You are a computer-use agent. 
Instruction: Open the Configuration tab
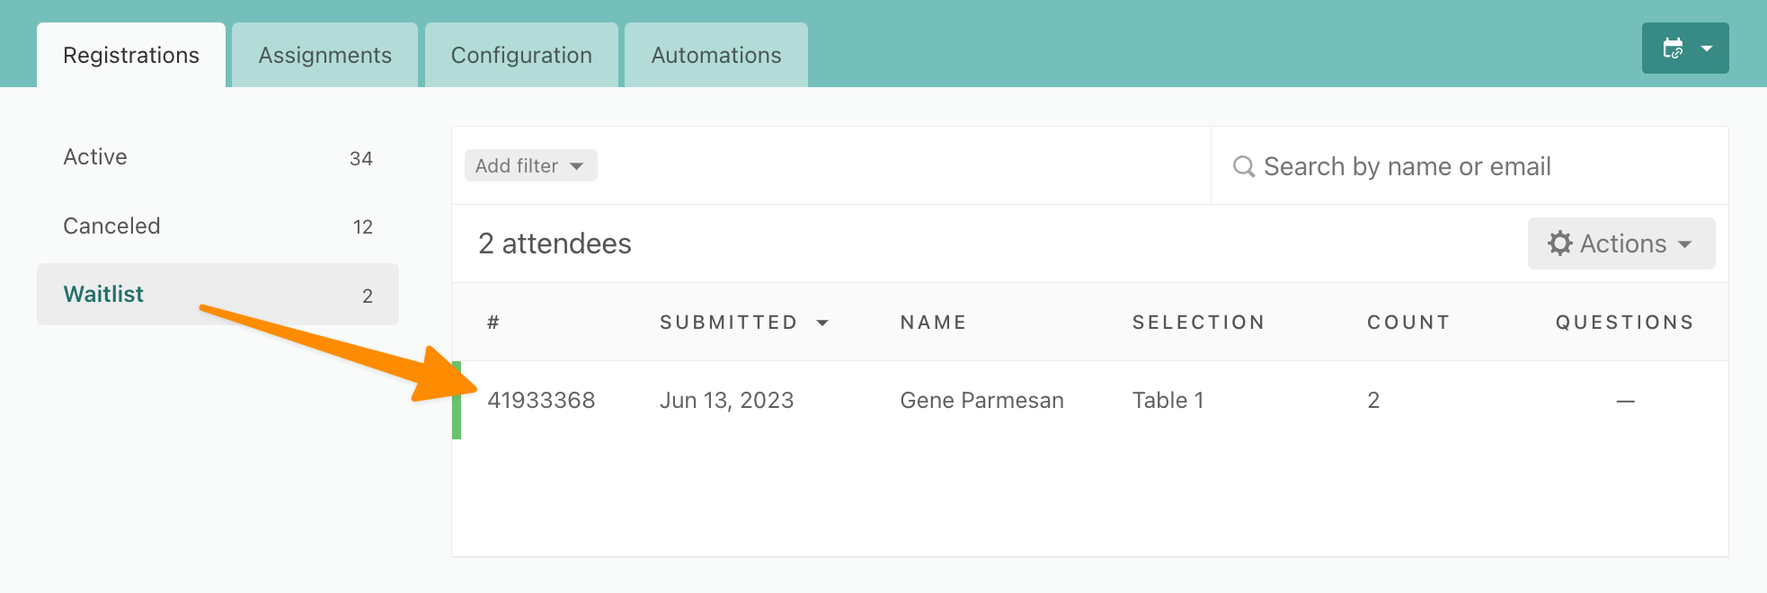pyautogui.click(x=521, y=55)
